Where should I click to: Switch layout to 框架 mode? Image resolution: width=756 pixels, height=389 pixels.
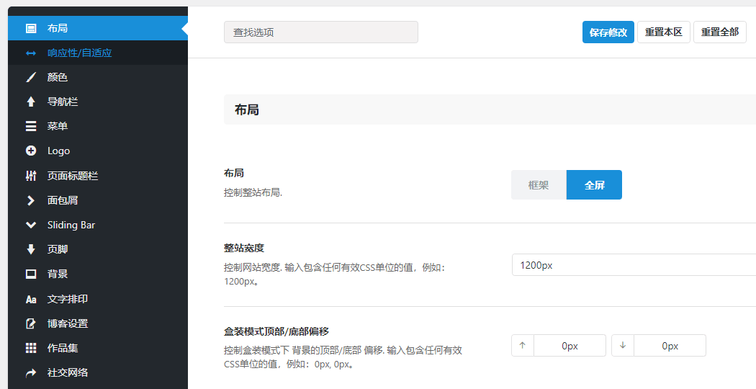tap(539, 185)
